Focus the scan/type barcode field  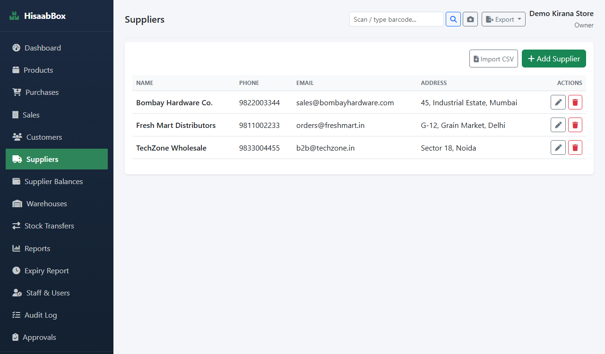[397, 19]
